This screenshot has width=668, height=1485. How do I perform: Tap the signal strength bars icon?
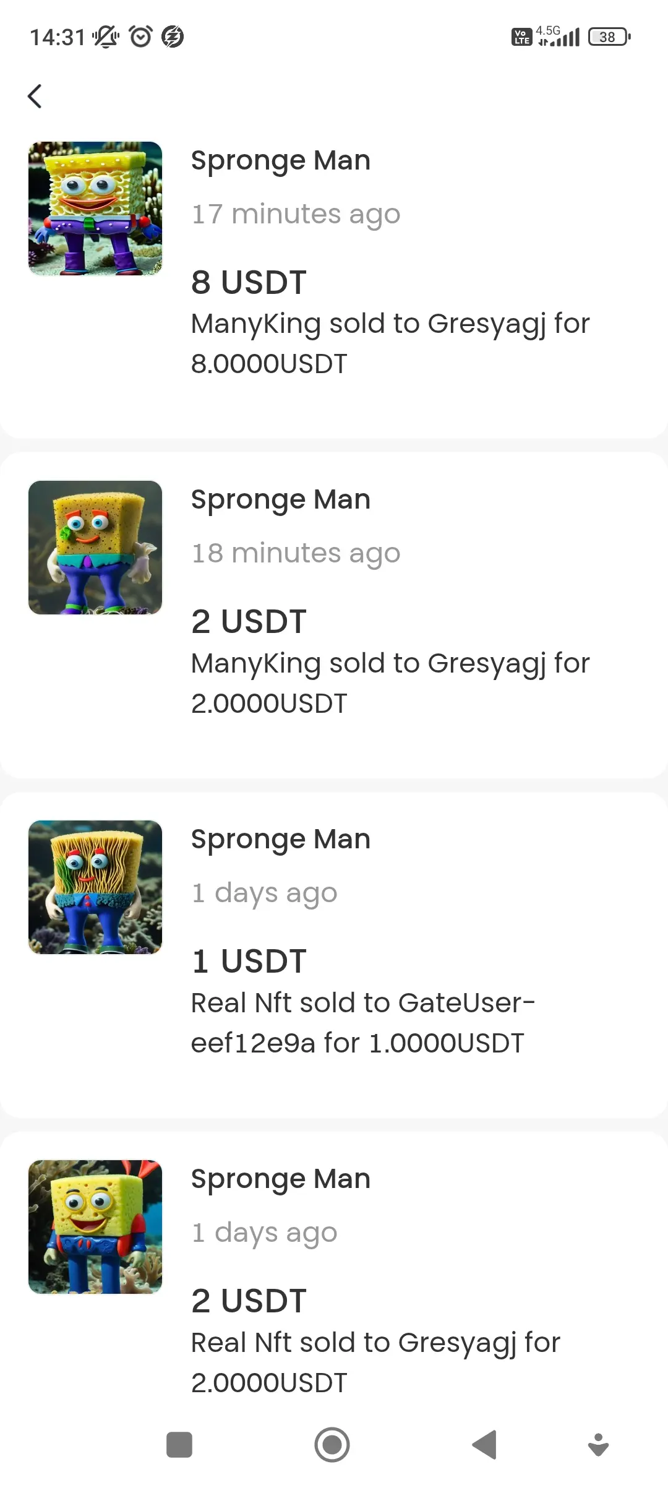[559, 37]
